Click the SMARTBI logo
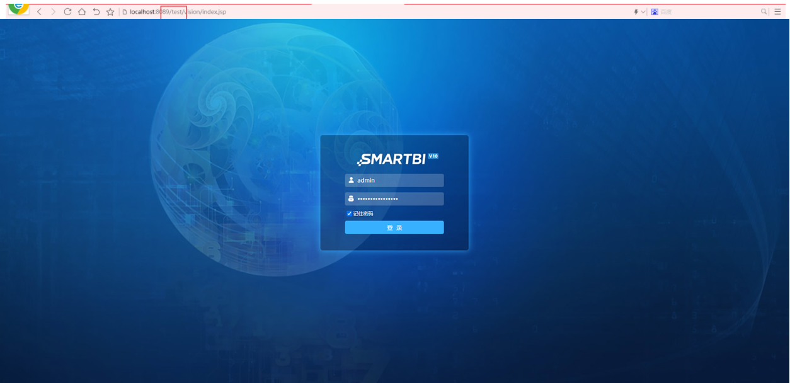This screenshot has height=383, width=790. [x=392, y=159]
